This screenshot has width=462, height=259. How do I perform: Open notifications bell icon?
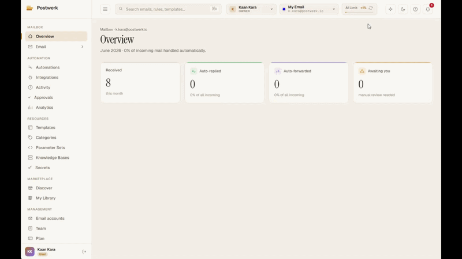tap(428, 9)
